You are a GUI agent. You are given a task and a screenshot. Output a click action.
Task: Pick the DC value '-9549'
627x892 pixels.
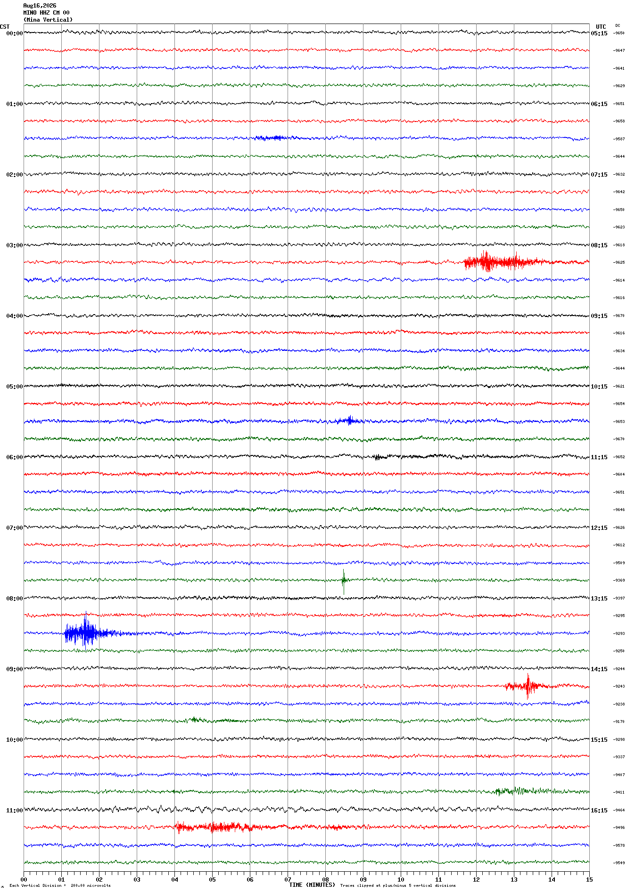click(x=619, y=863)
